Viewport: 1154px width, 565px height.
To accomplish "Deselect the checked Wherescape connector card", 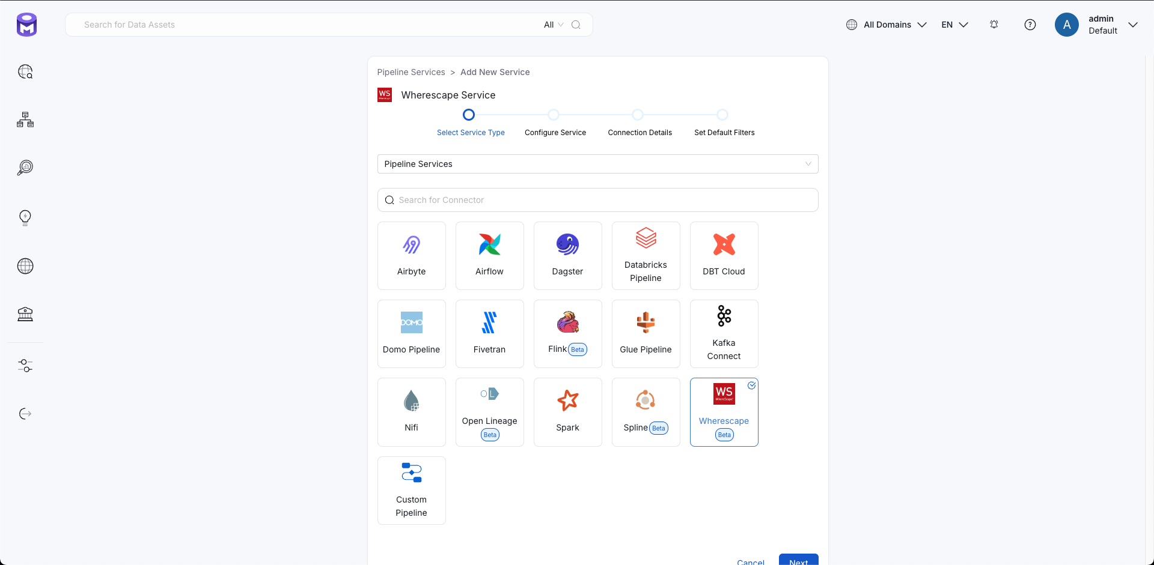I will click(x=724, y=412).
